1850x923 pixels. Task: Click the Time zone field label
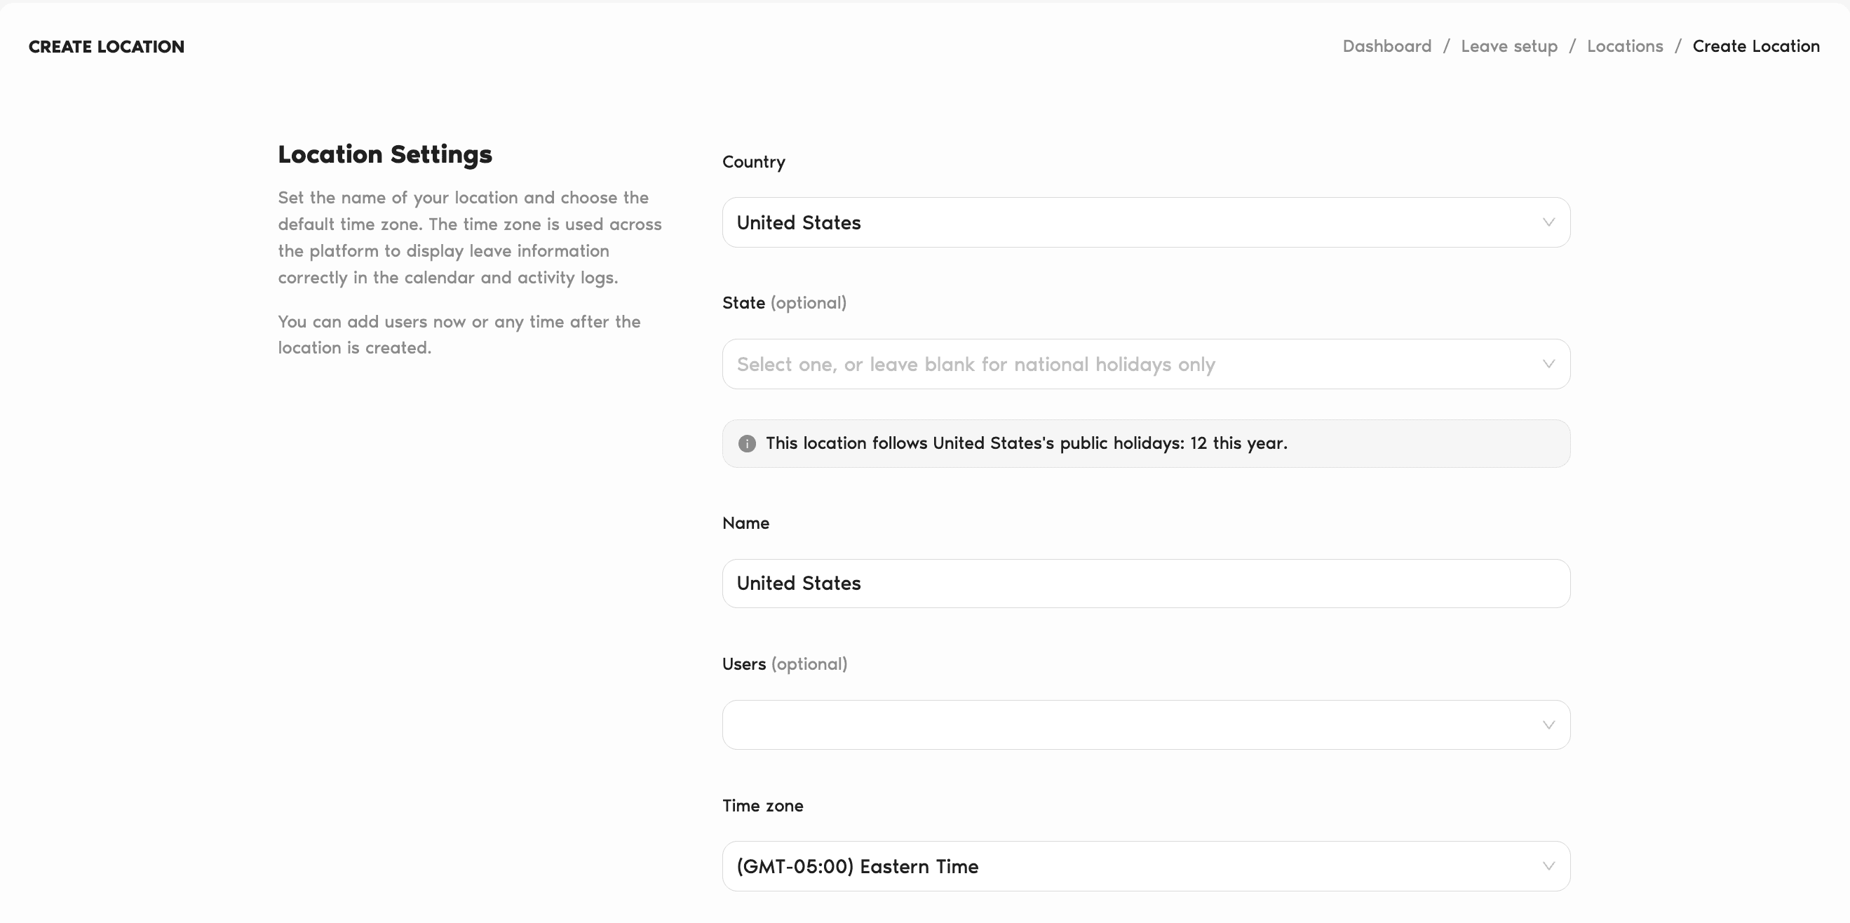point(763,806)
